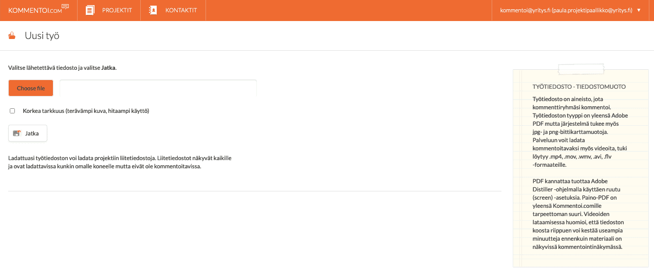This screenshot has width=654, height=273.
Task: Enable the Korkea tarkkuus checkbox
Action: (x=12, y=111)
